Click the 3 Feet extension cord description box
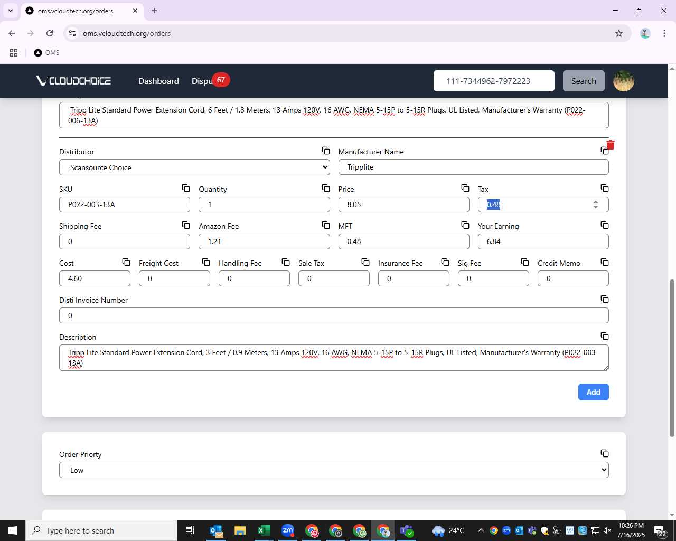The width and height of the screenshot is (676, 541). [x=334, y=358]
